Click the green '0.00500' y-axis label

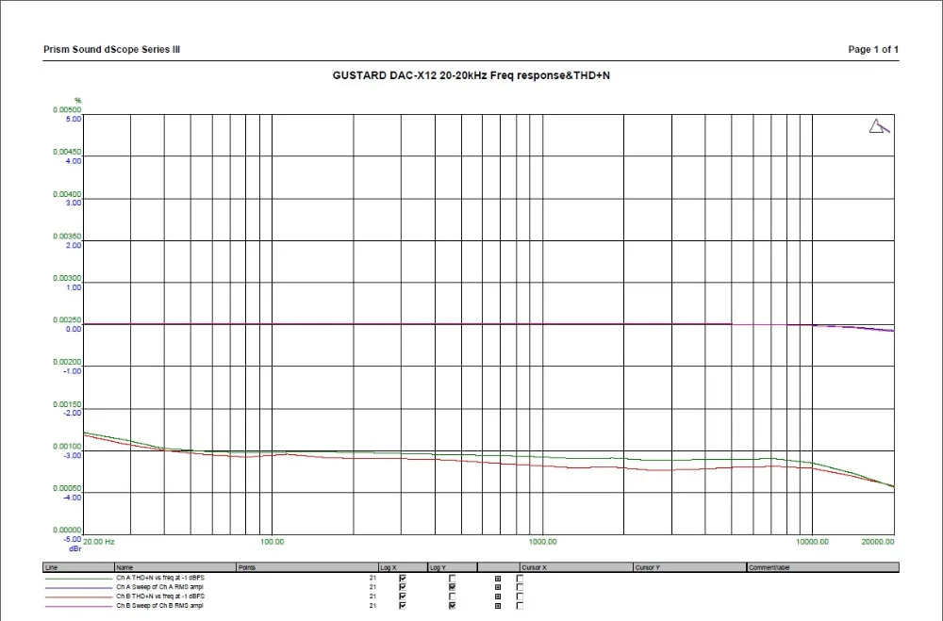pyautogui.click(x=67, y=110)
